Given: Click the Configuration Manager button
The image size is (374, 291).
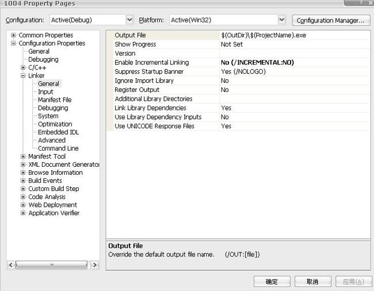Looking at the screenshot, I should 331,21.
